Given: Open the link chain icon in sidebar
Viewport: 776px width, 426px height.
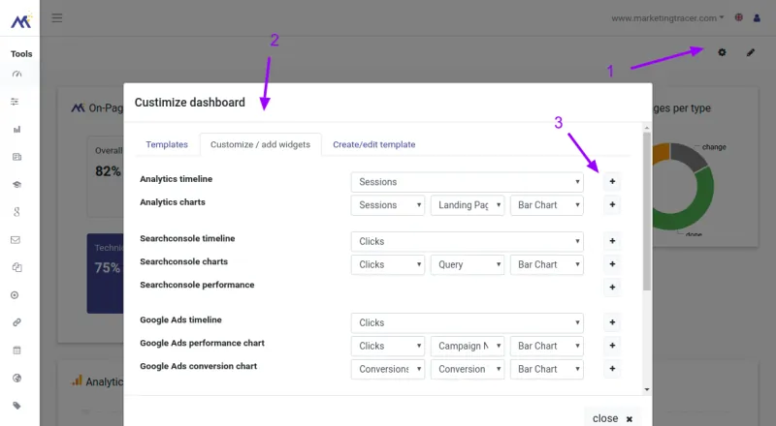Looking at the screenshot, I should click(16, 322).
